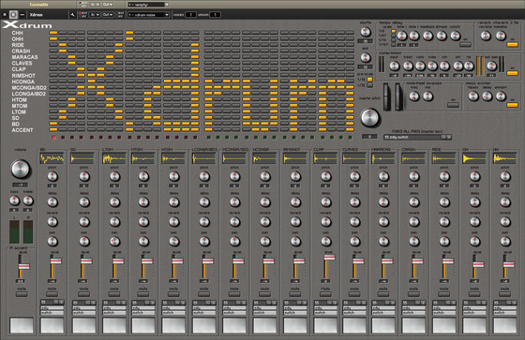Adjust the CLAP channel level fader

point(329,257)
